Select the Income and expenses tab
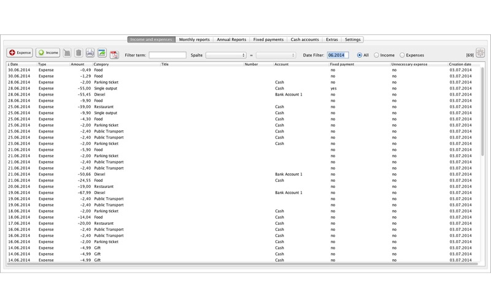491x307 pixels. [x=151, y=39]
